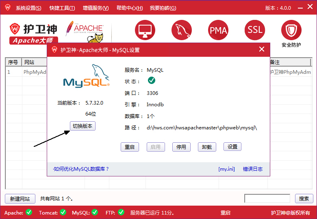Open the PMA phpMyAdmin icon
The image size is (317, 219).
pos(218,30)
